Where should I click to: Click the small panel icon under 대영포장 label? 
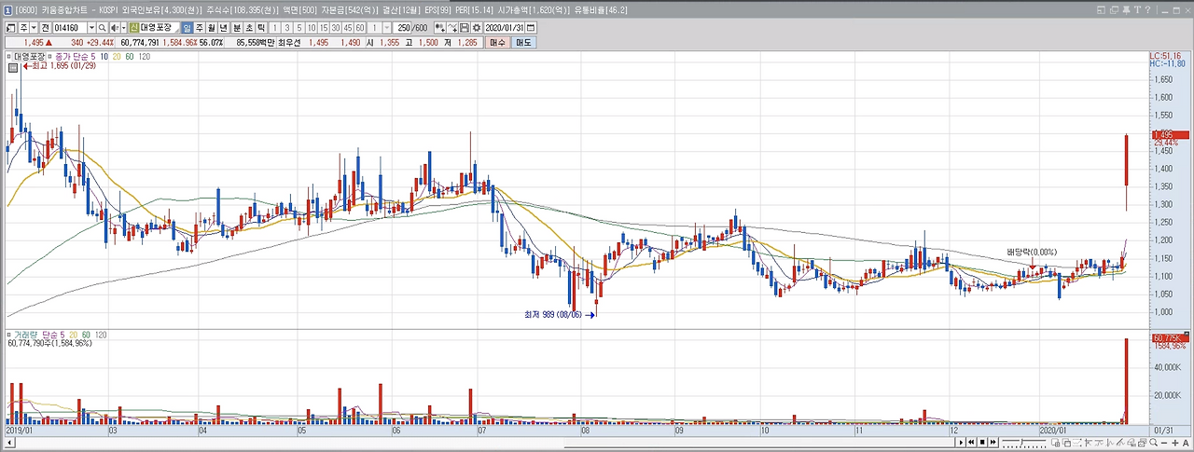(x=13, y=67)
